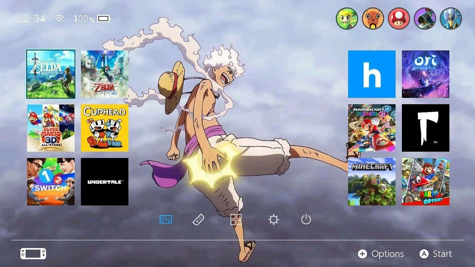Screen dimensions: 475x267
Task: Open All Software grid icon
Action: 236,220
